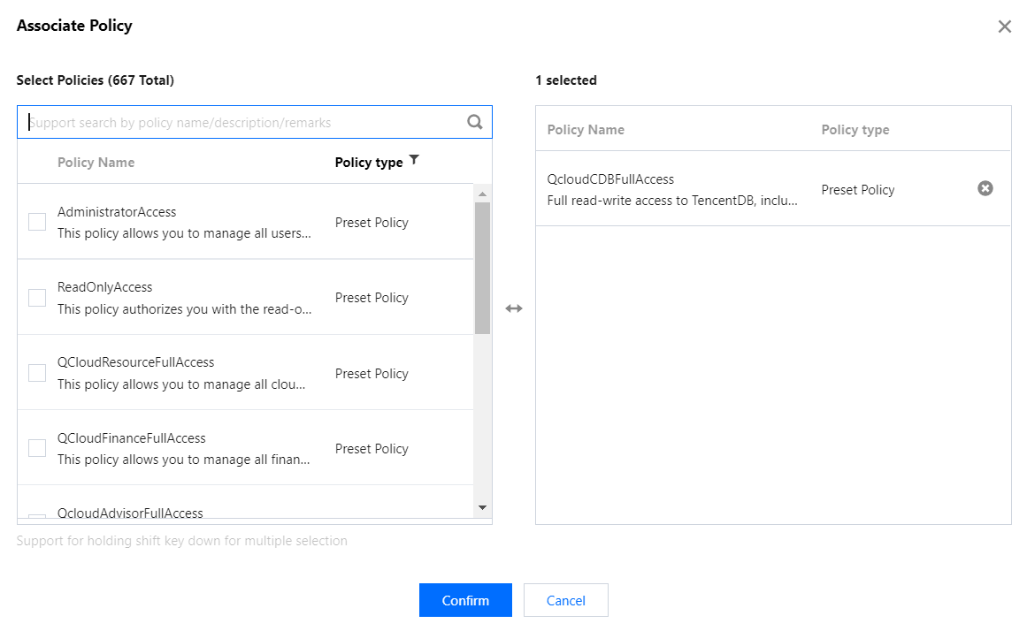Enable the QCloudFinanceFullAccess checkbox
This screenshot has width=1027, height=631.
coord(37,448)
